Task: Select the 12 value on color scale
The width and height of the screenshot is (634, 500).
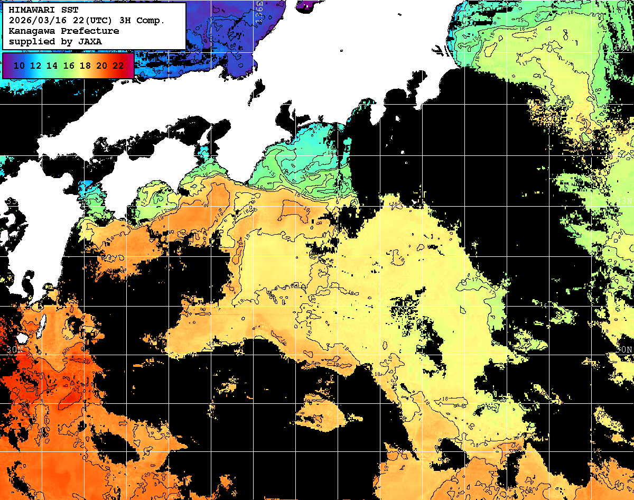Action: point(35,66)
